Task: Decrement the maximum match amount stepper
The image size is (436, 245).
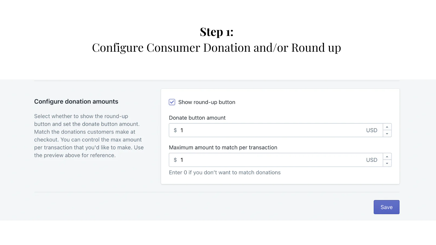Action: 387,163
